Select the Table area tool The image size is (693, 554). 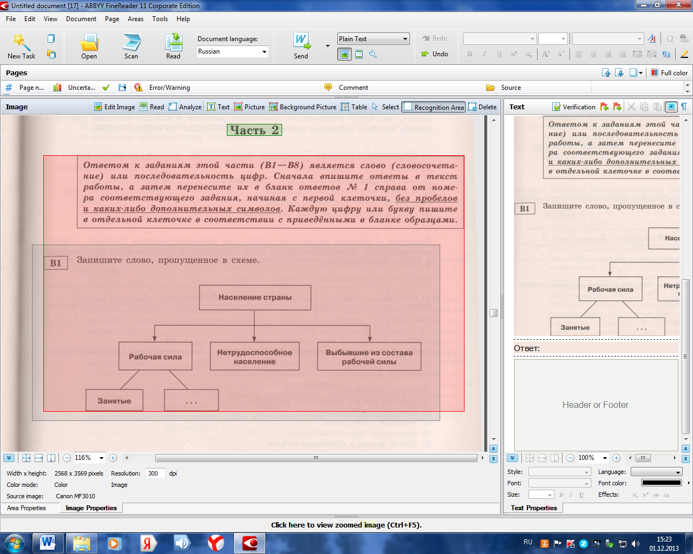tap(354, 107)
